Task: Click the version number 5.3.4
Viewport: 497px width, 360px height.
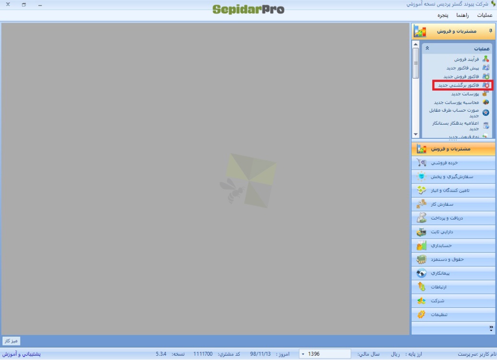Action: tap(161, 354)
